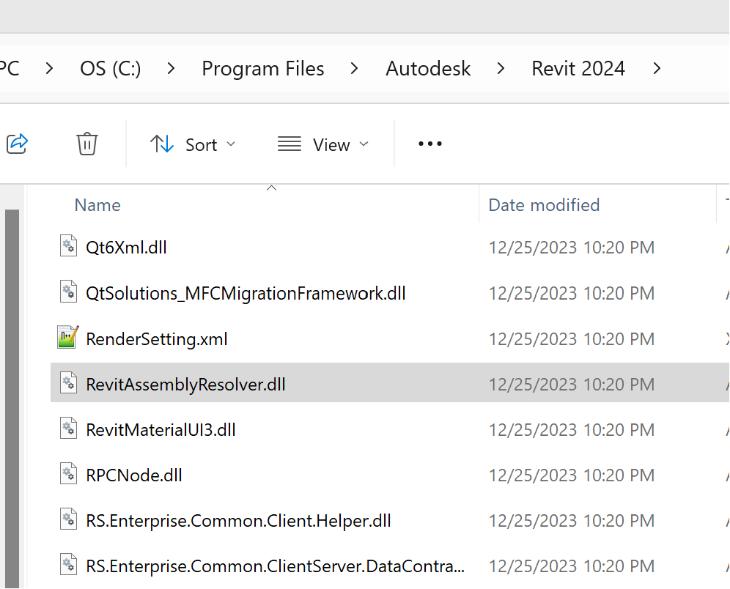This screenshot has height=589, width=730.
Task: Click the RevitAssemblyResolver.dll file icon
Action: [68, 382]
